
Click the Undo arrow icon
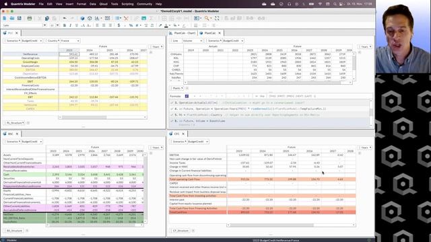pyautogui.click(x=65, y=18)
